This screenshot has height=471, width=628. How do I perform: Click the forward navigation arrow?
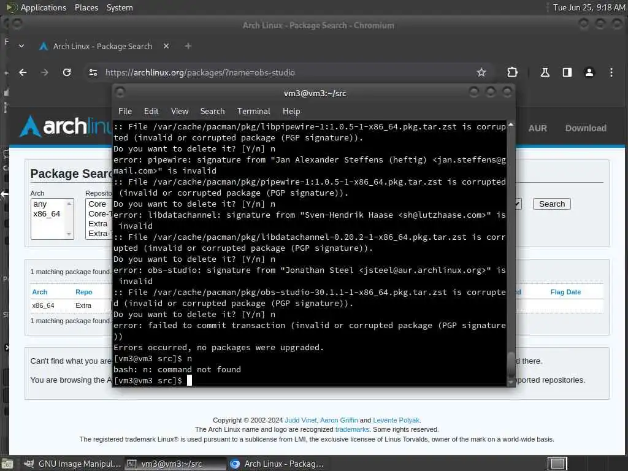[44, 72]
